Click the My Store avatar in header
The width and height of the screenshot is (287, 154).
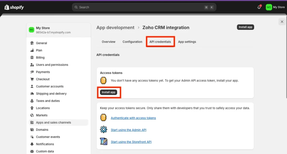click(x=269, y=7)
